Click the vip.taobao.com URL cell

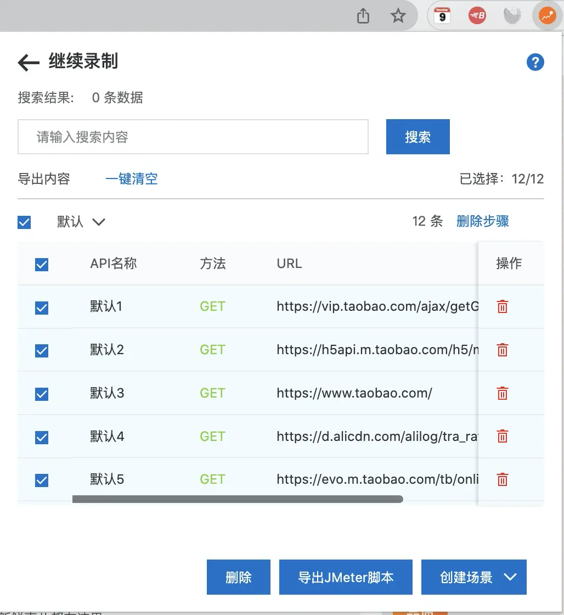[x=377, y=306]
